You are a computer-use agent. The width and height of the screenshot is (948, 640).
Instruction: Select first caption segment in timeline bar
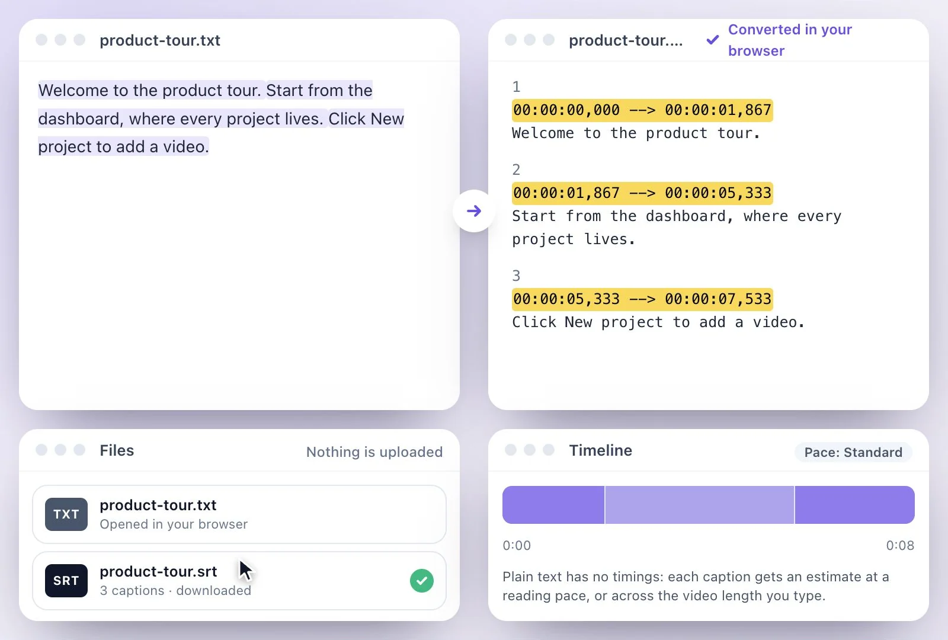click(x=553, y=505)
